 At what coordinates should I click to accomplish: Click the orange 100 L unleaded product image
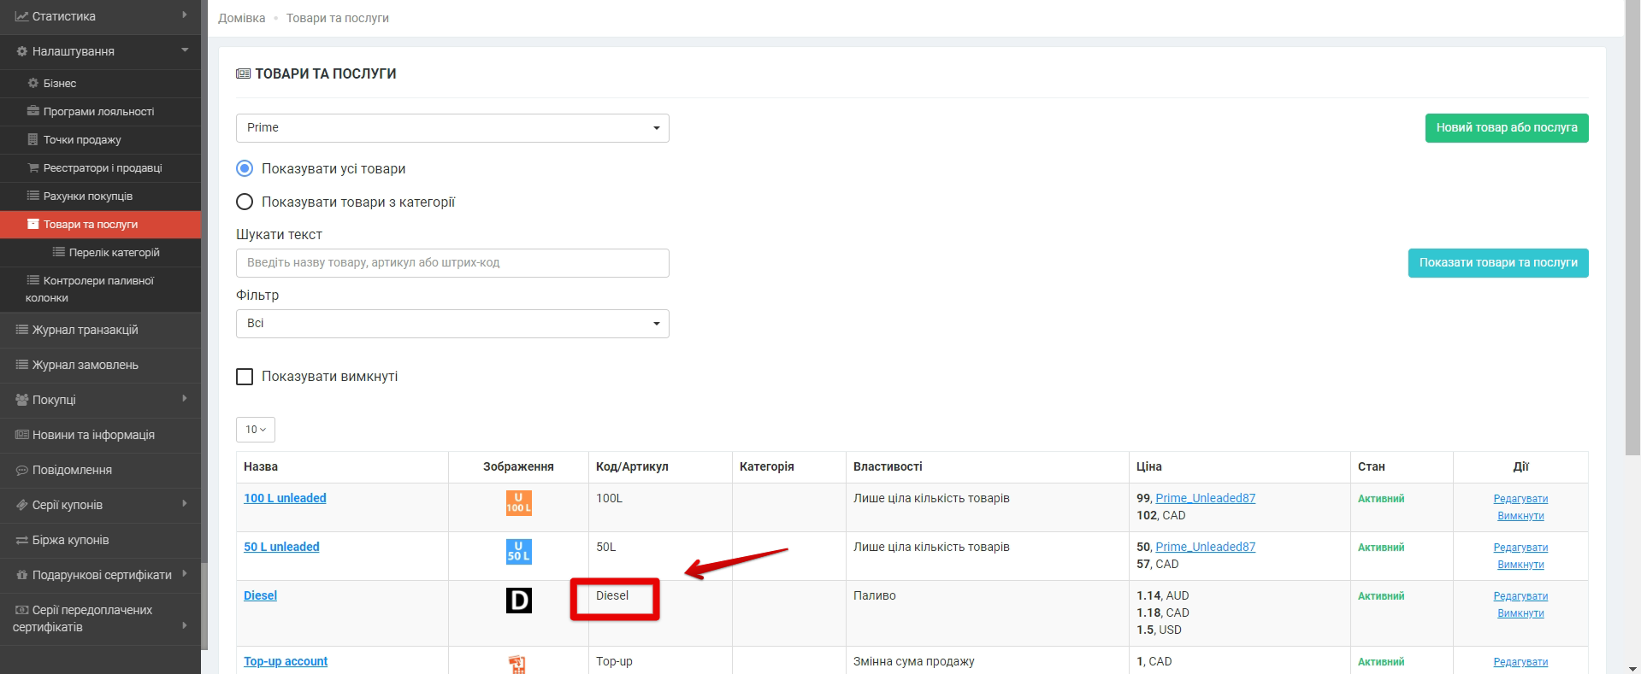pos(518,503)
